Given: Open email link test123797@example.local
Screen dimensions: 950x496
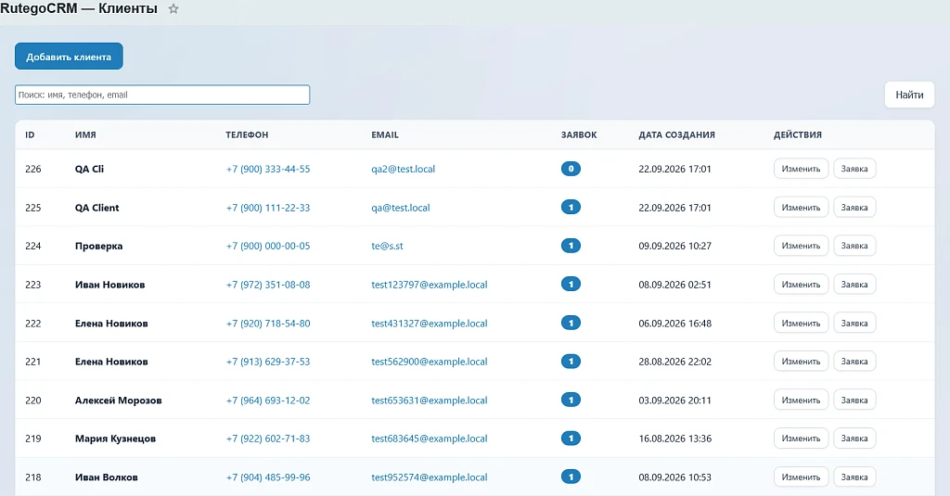Looking at the screenshot, I should (x=429, y=285).
